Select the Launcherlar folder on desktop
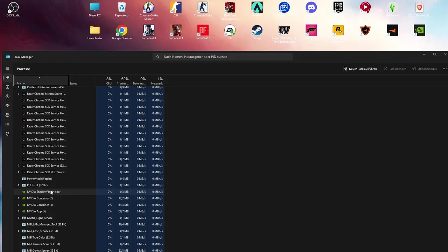Screen dimensions: 448x252 [x=94, y=33]
